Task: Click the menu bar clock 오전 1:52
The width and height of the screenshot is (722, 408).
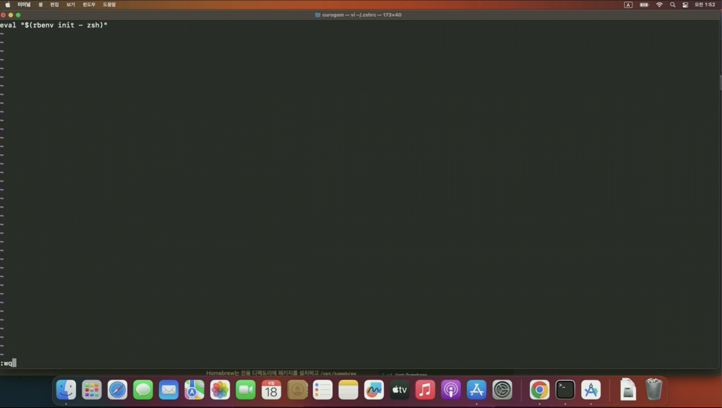Action: point(705,5)
